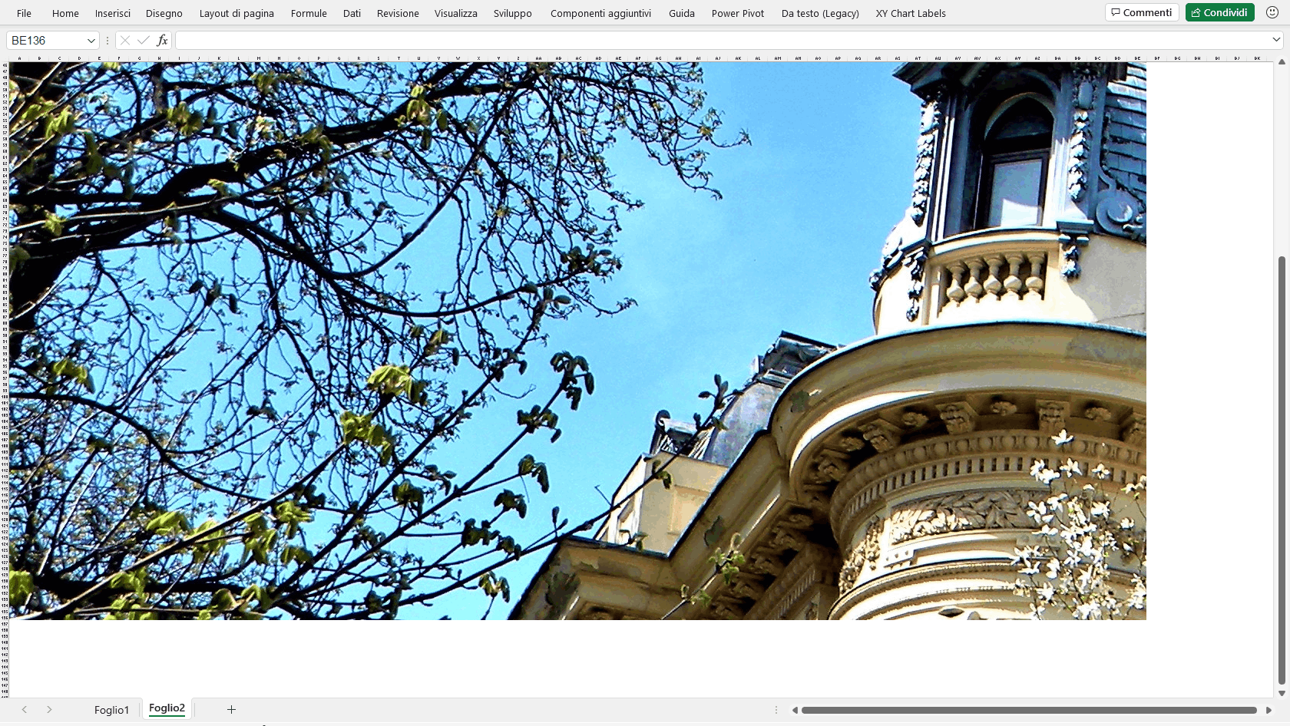Click the Name Box showing BE136

coord(46,40)
